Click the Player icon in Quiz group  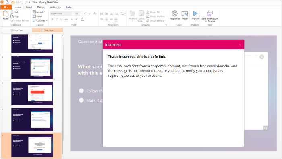[185, 14]
